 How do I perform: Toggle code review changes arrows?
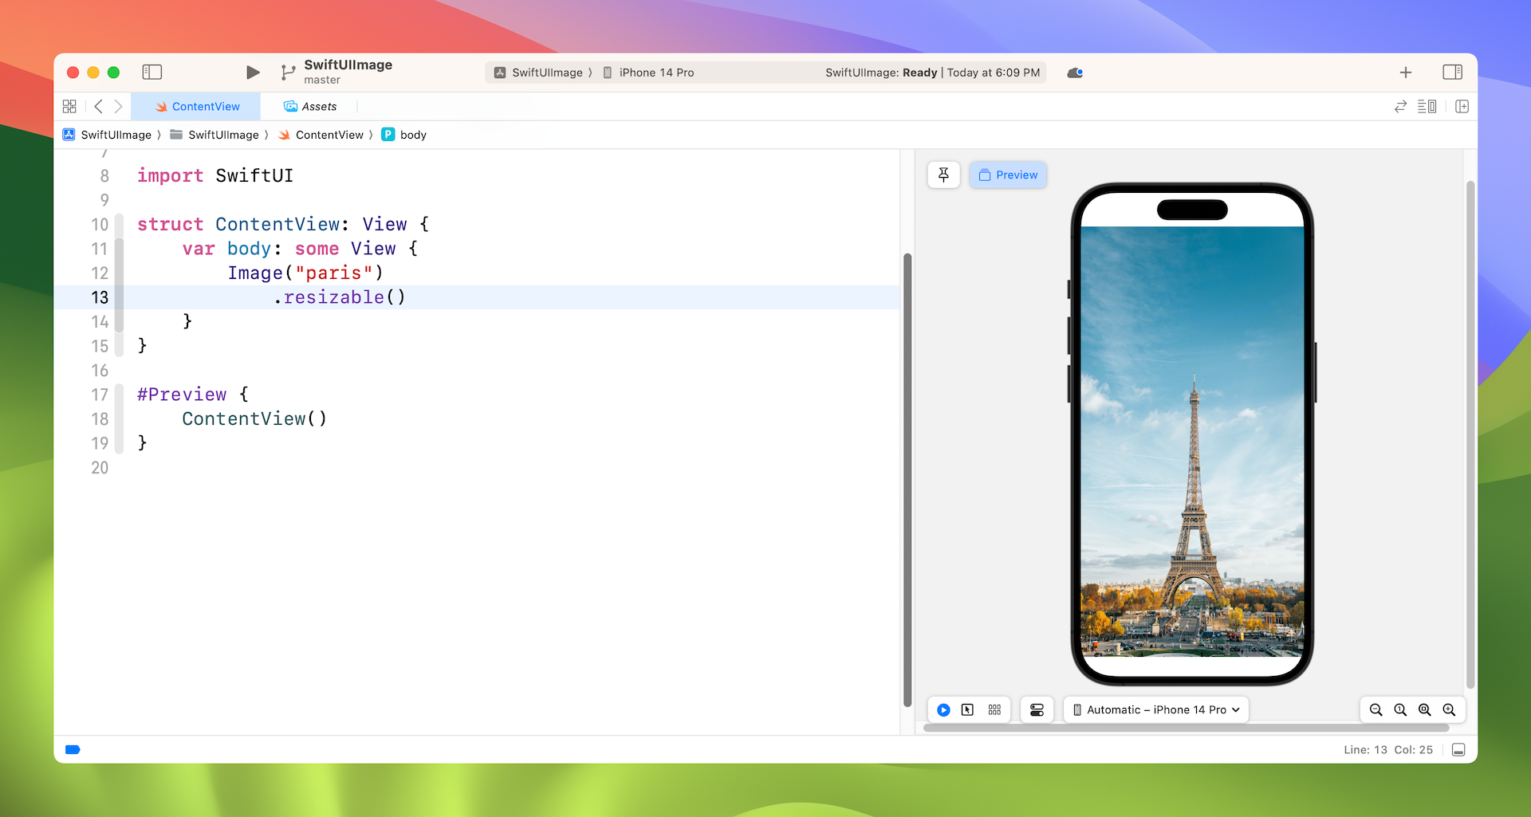1400,106
